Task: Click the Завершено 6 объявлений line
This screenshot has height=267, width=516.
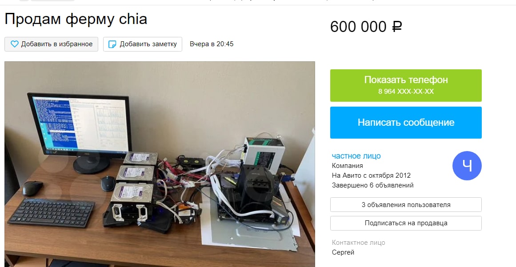Action: pyautogui.click(x=372, y=185)
